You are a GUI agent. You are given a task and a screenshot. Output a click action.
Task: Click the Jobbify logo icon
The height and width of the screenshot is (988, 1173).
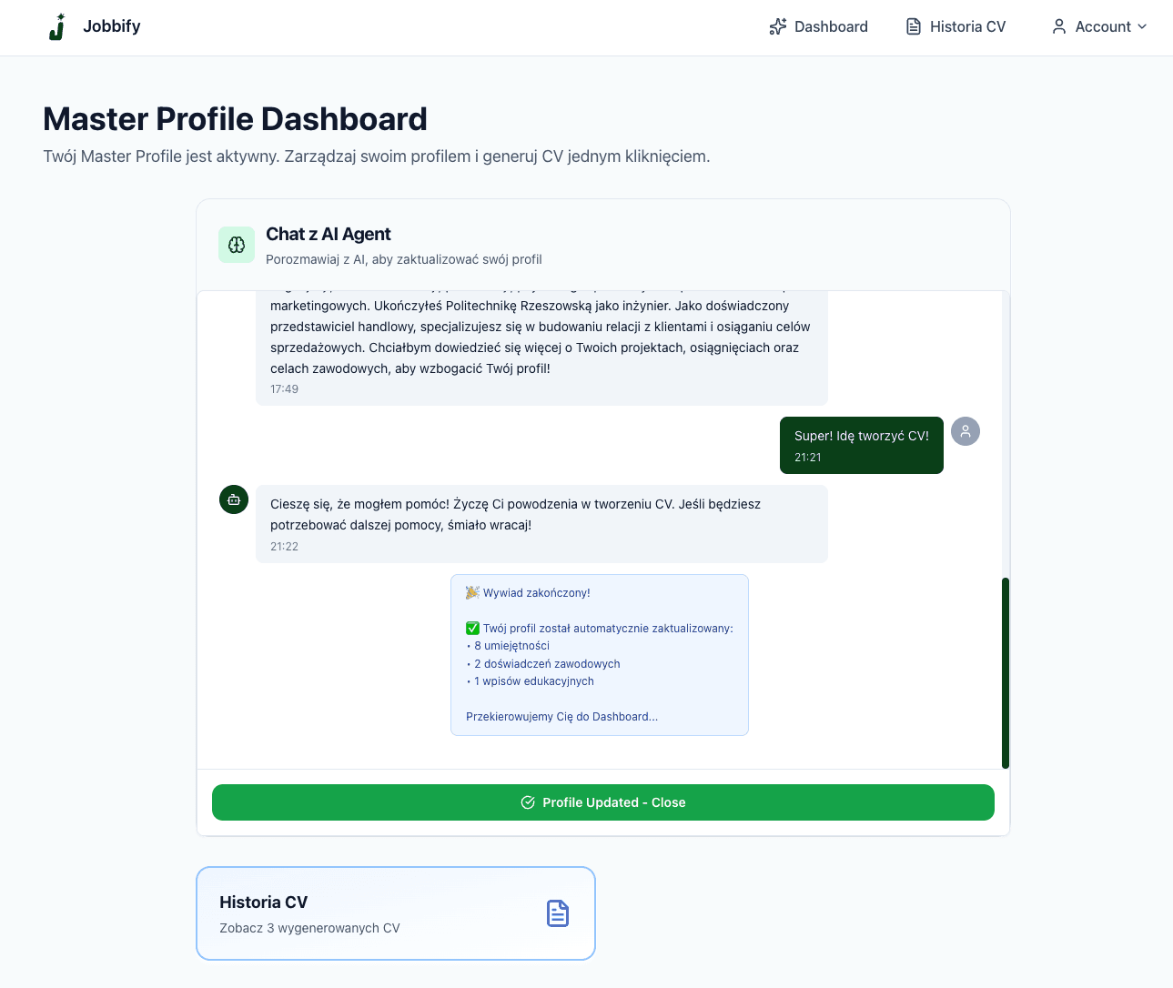coord(56,27)
